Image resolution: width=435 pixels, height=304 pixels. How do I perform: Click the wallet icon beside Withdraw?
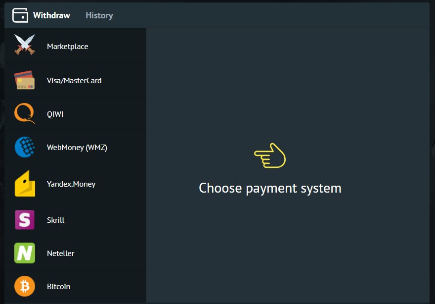click(x=20, y=15)
